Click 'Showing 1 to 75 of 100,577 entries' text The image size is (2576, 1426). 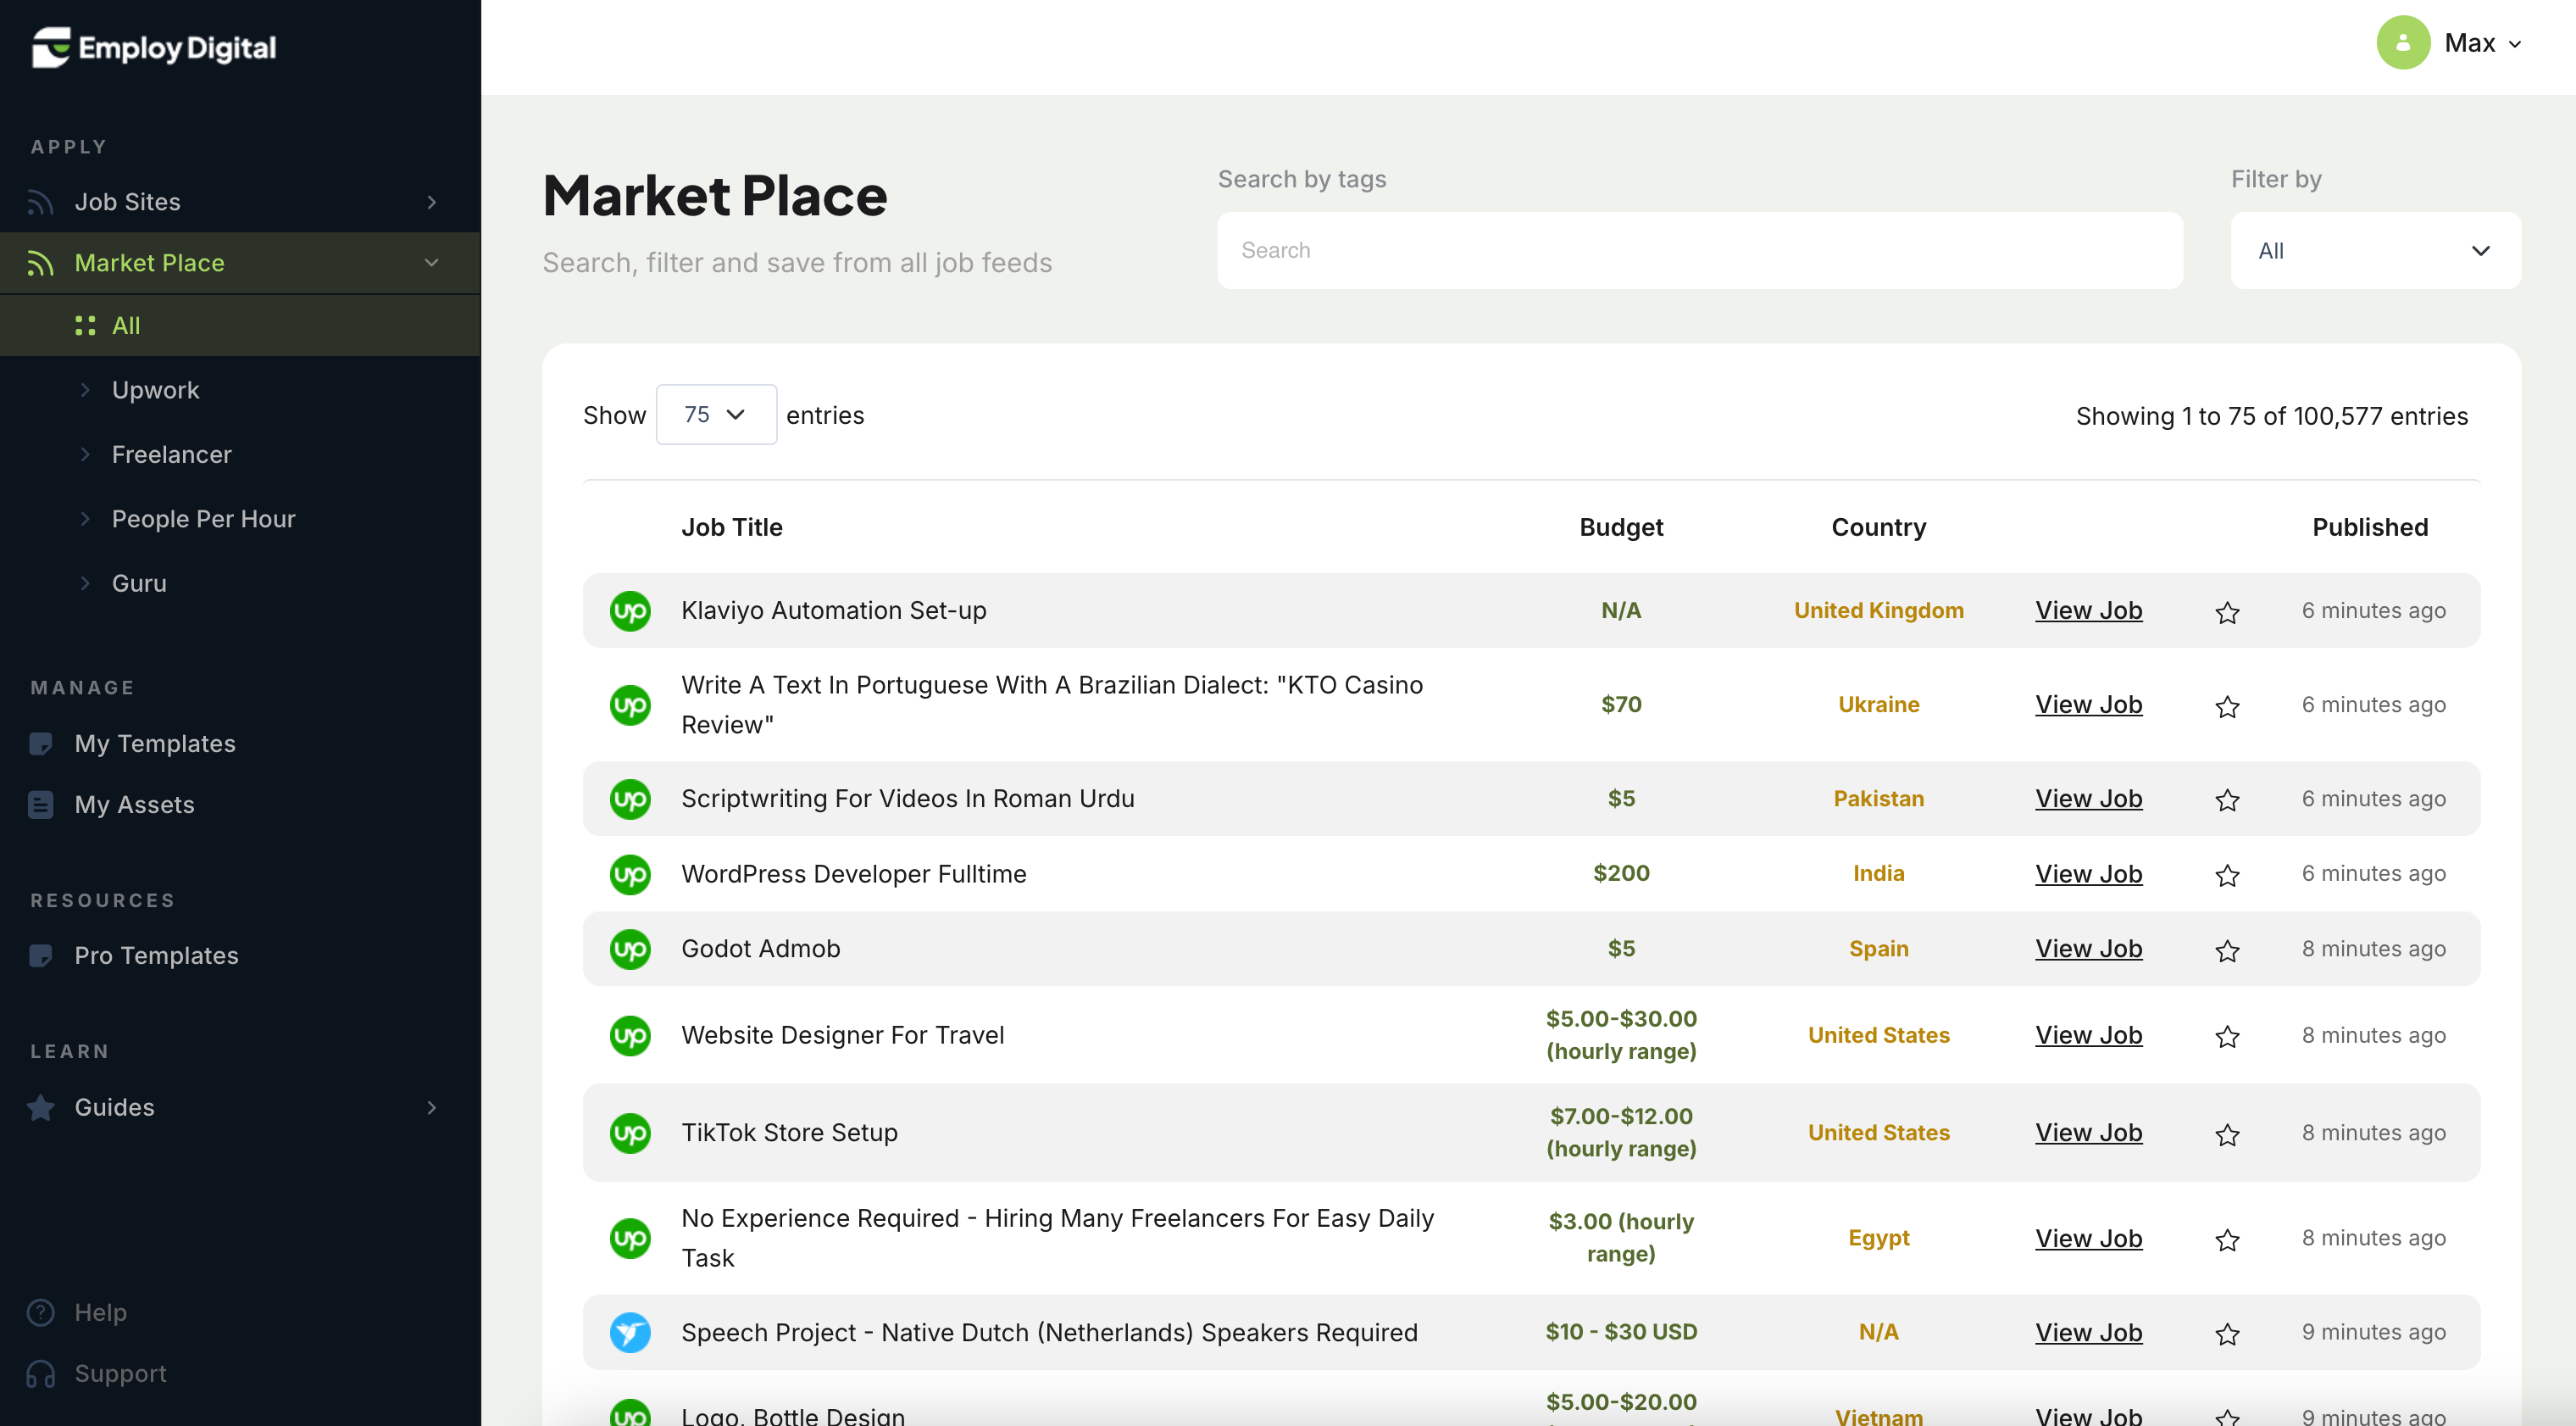[2271, 416]
